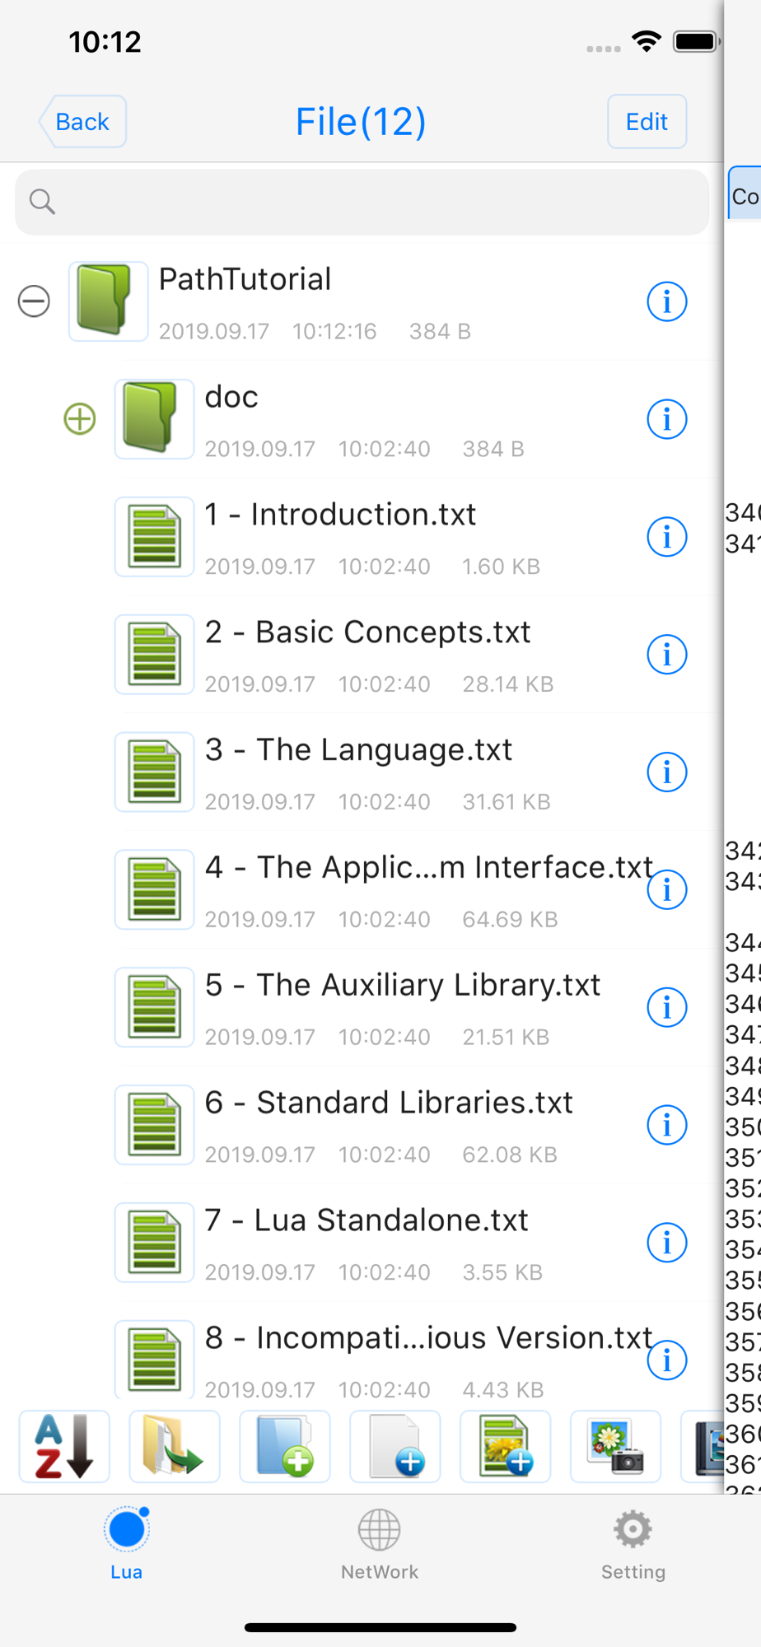Show info for PathTutorial folder
Viewport: 761px width, 1647px height.
coord(667,301)
